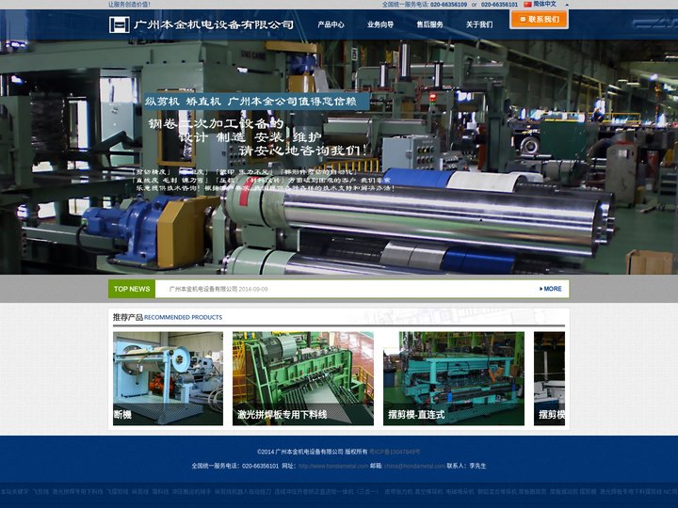Open the 产品中心 menu
The height and width of the screenshot is (508, 678).
331,24
